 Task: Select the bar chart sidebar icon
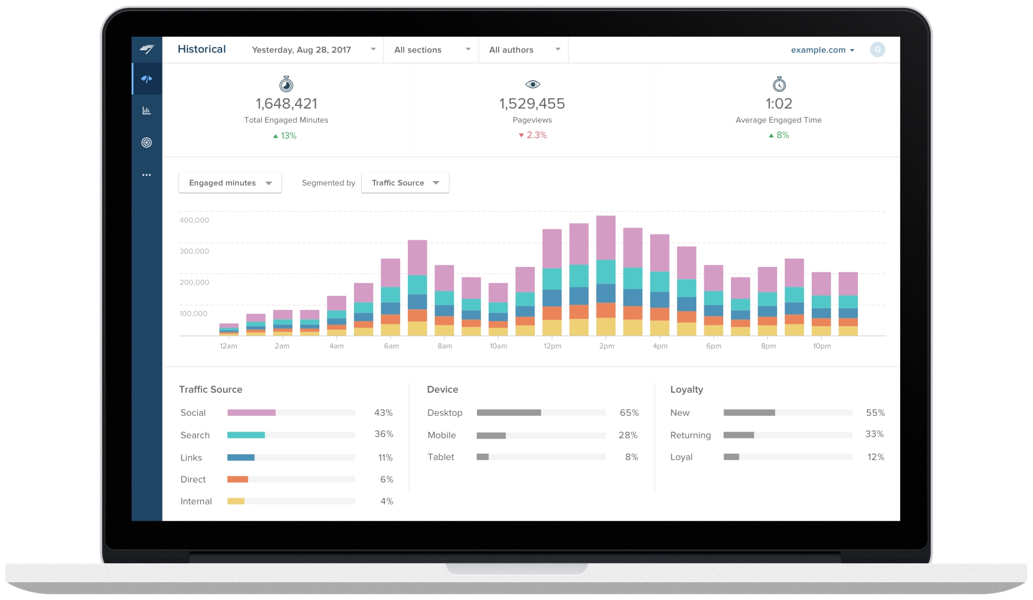point(147,111)
